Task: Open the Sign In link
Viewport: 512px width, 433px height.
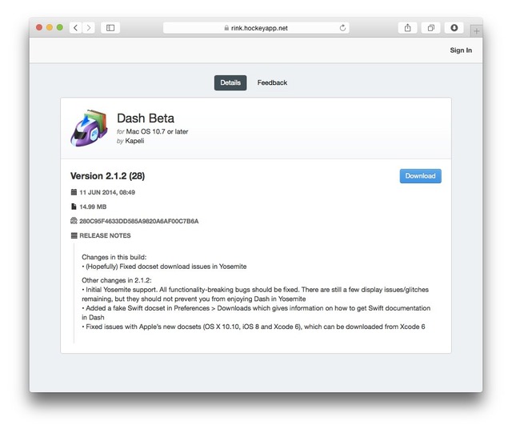Action: [461, 50]
